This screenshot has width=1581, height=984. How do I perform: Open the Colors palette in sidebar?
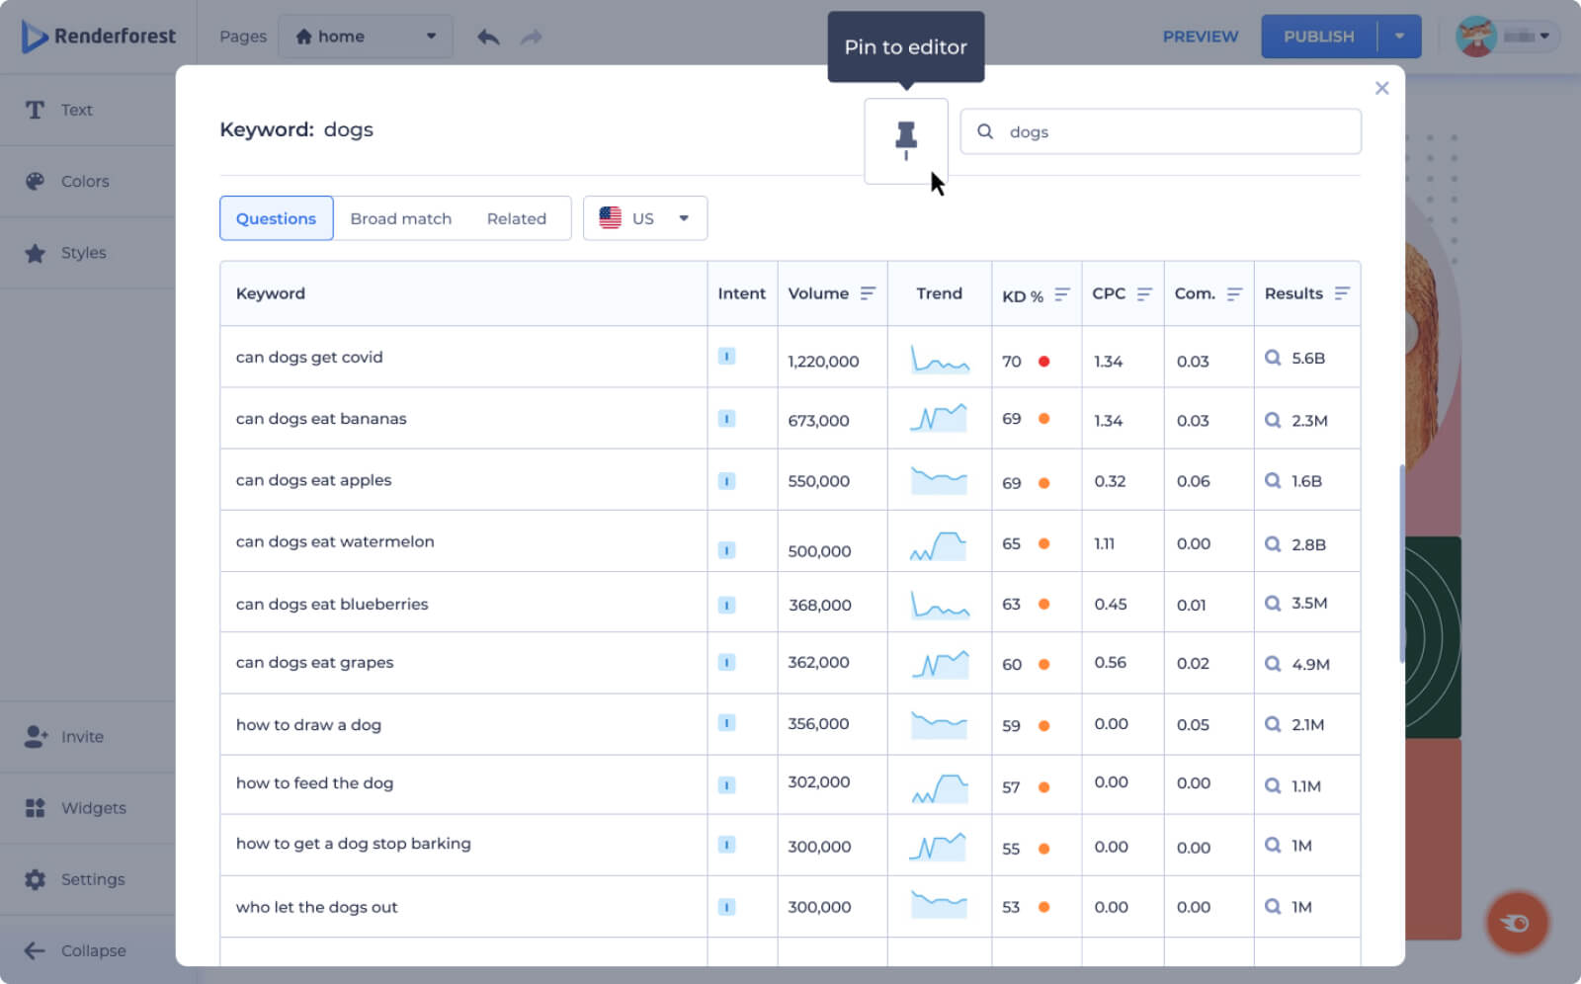click(x=85, y=182)
